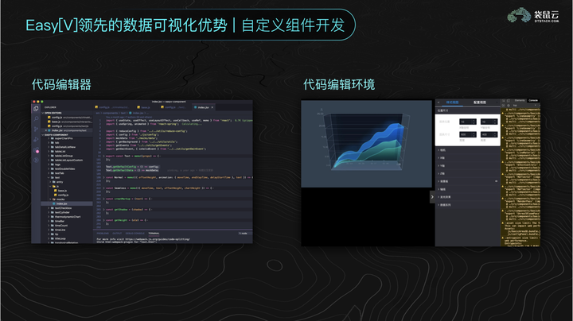
Task: Switch to the 配置视图 tab
Action: pos(480,102)
